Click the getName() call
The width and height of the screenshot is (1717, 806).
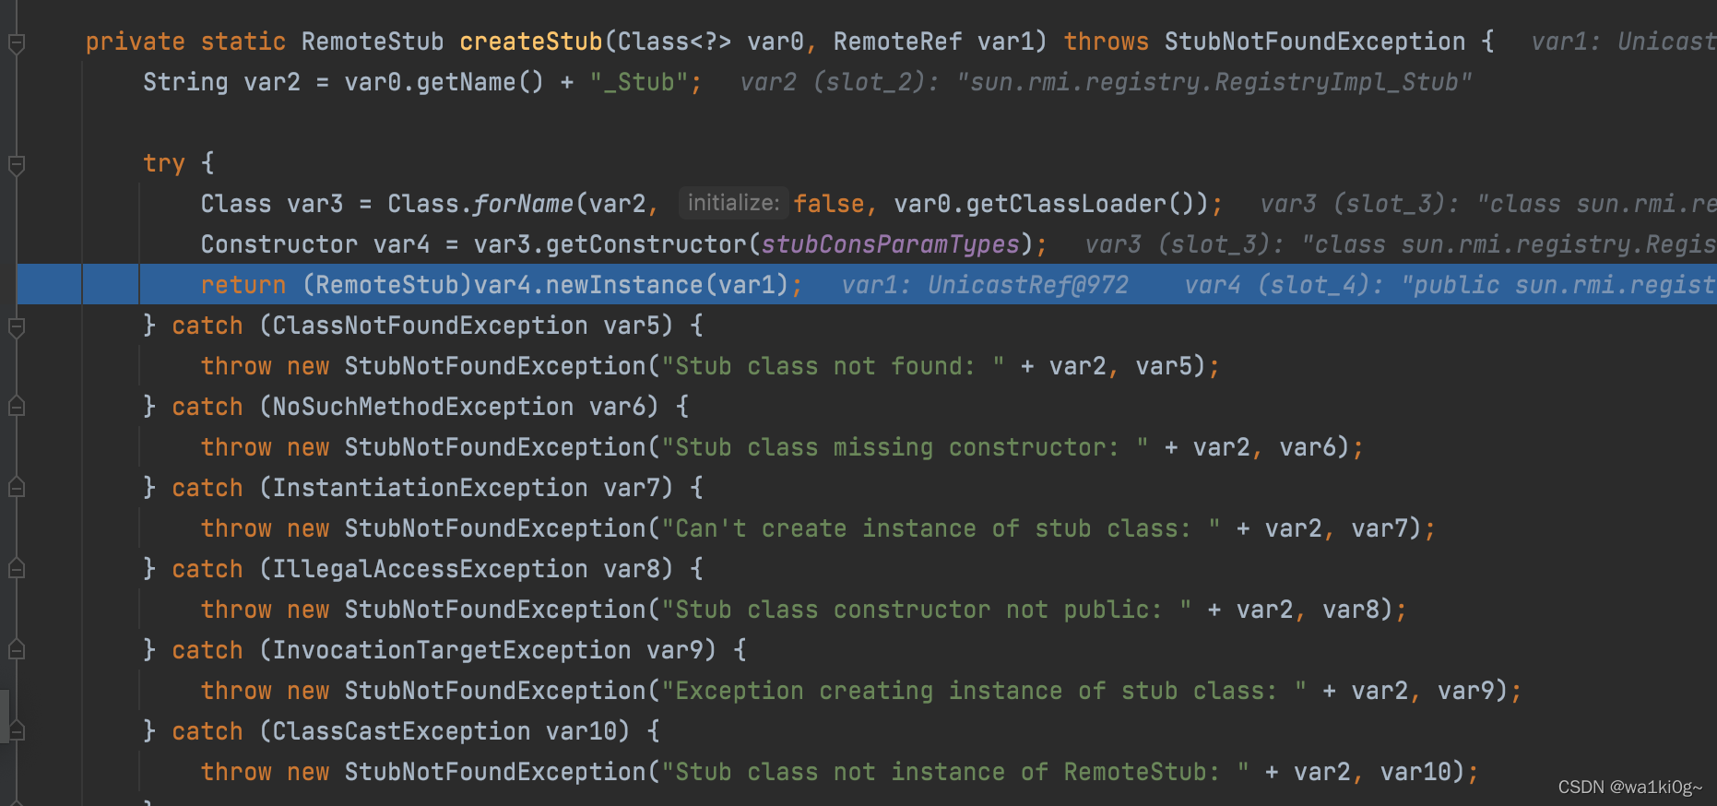coord(480,82)
